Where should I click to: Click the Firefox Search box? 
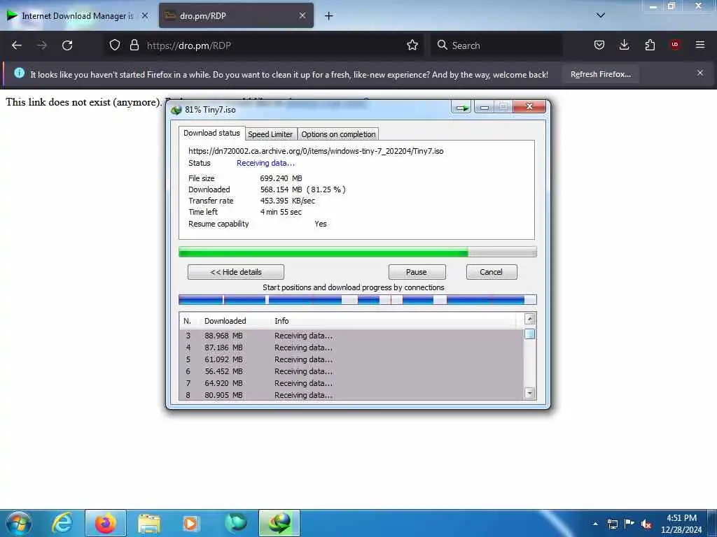[x=496, y=45]
